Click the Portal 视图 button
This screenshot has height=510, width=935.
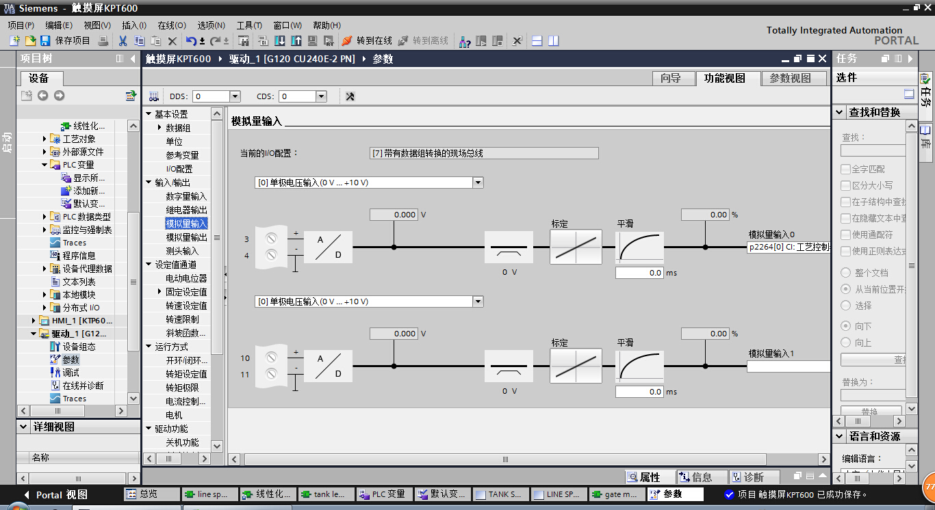[57, 495]
